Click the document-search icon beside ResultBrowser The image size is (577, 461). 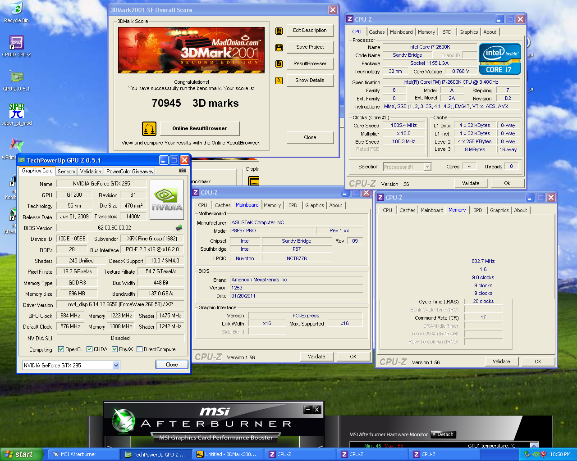(x=279, y=64)
